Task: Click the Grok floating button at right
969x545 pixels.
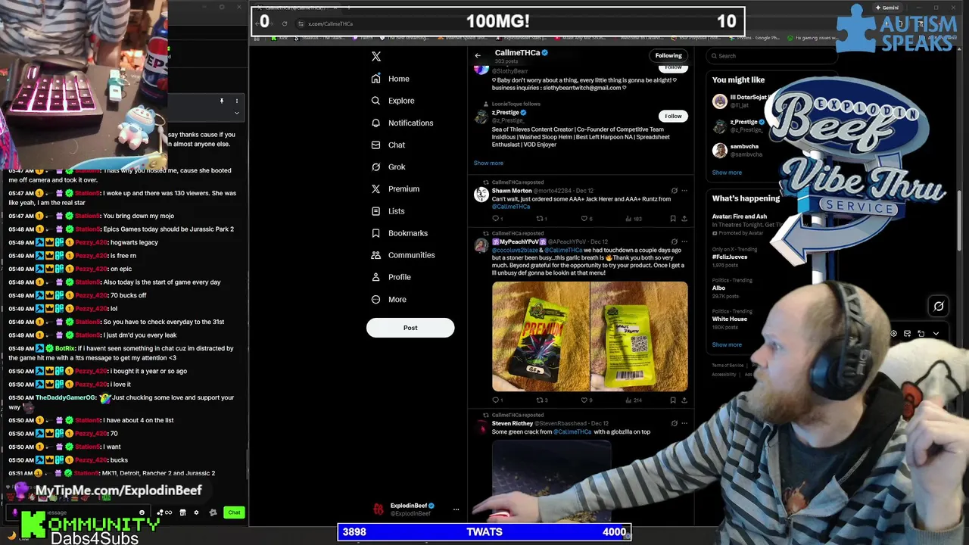Action: (x=939, y=306)
